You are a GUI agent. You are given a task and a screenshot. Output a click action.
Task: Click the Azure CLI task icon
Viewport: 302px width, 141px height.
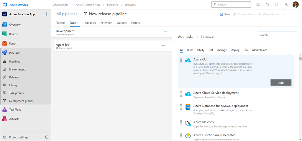click(x=188, y=60)
